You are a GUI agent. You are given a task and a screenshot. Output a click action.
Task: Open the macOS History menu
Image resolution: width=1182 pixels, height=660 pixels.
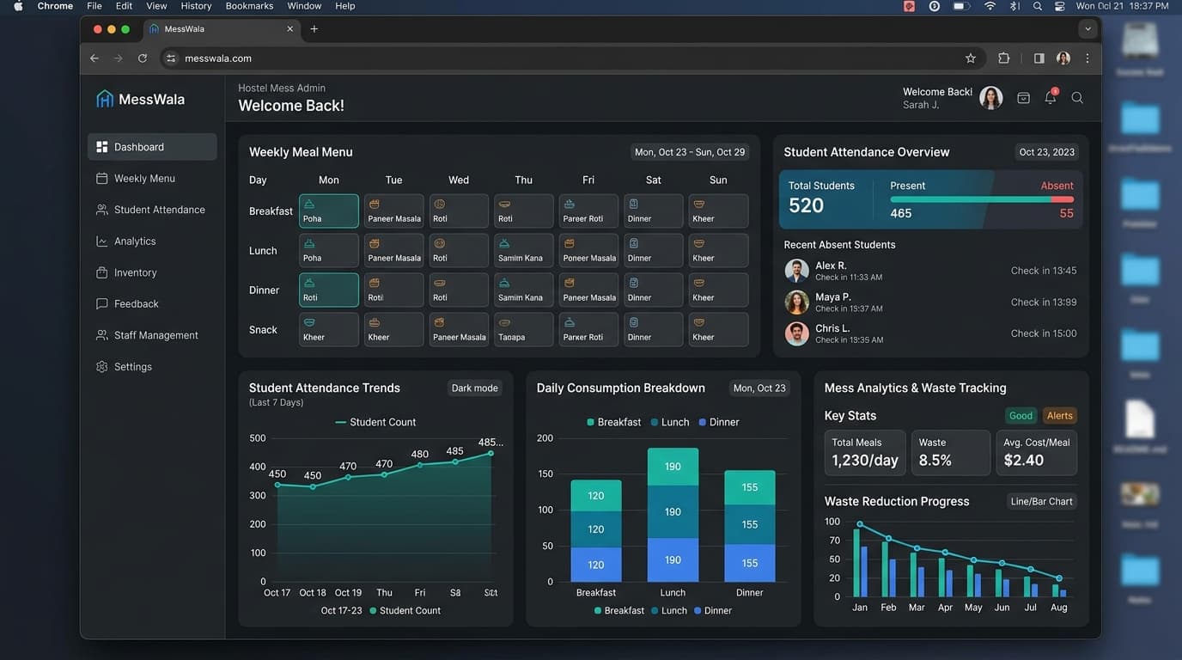coord(196,6)
